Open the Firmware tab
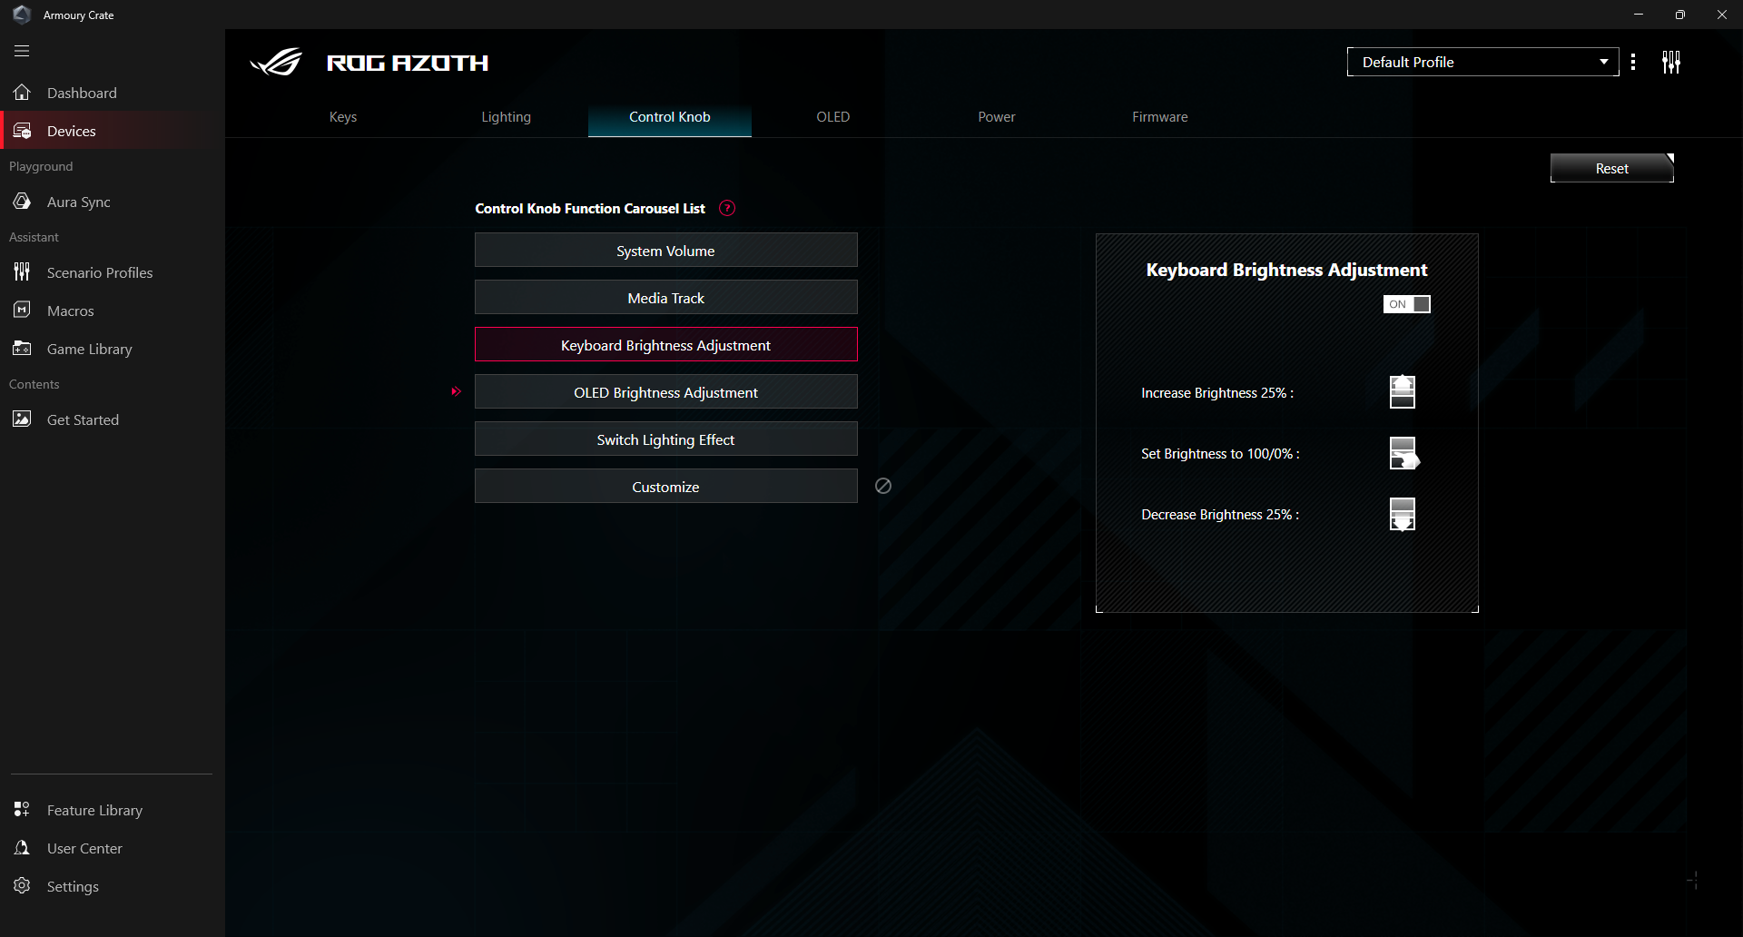 pos(1160,117)
